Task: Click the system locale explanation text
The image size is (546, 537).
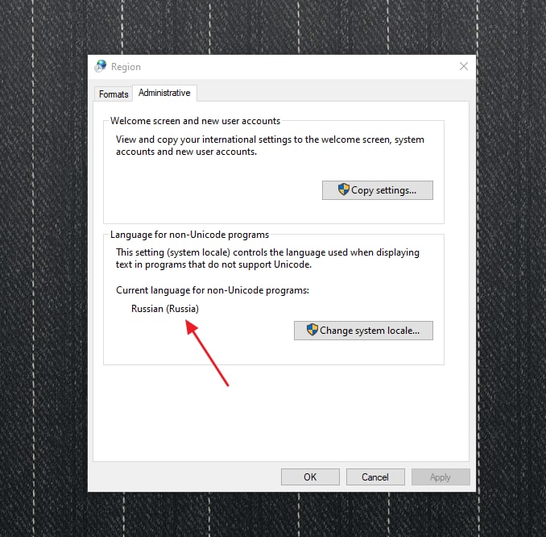Action: 267,258
